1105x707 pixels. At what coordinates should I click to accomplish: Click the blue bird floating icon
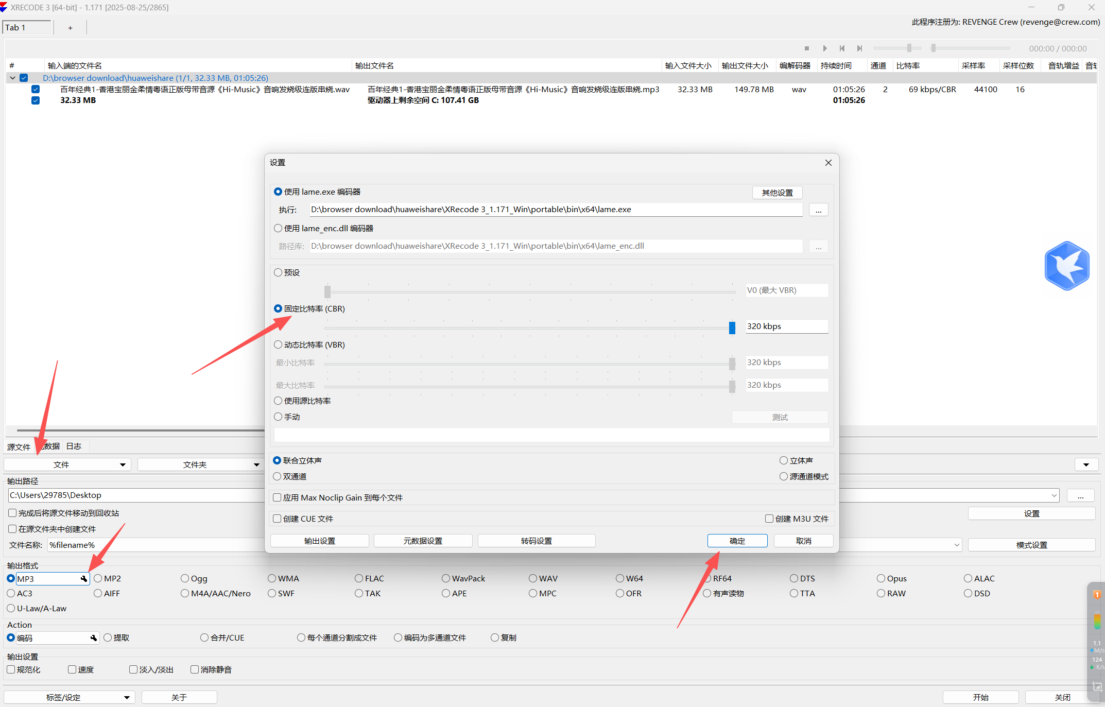[x=1066, y=266]
